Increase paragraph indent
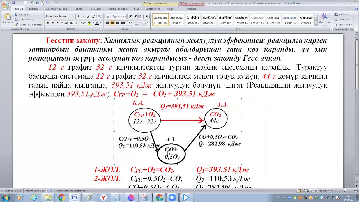The width and height of the screenshot is (359, 202). [135, 17]
